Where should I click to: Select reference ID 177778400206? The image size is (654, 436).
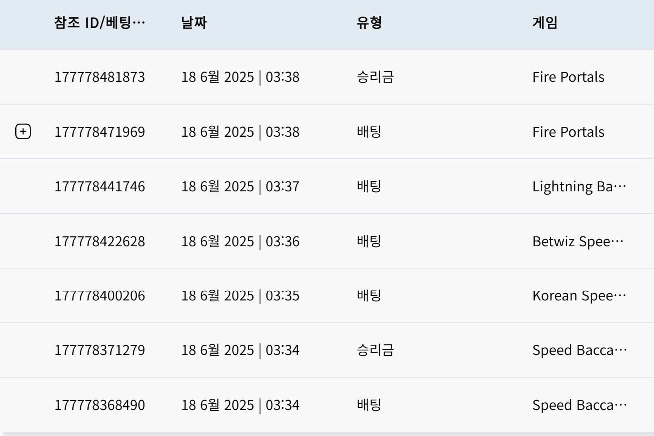point(100,296)
